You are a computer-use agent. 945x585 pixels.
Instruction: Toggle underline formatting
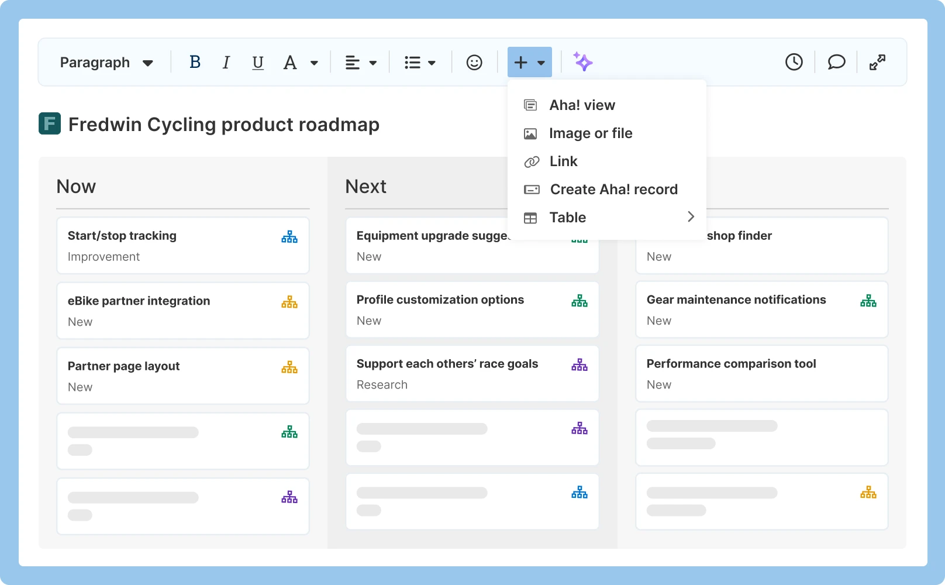[x=257, y=62]
